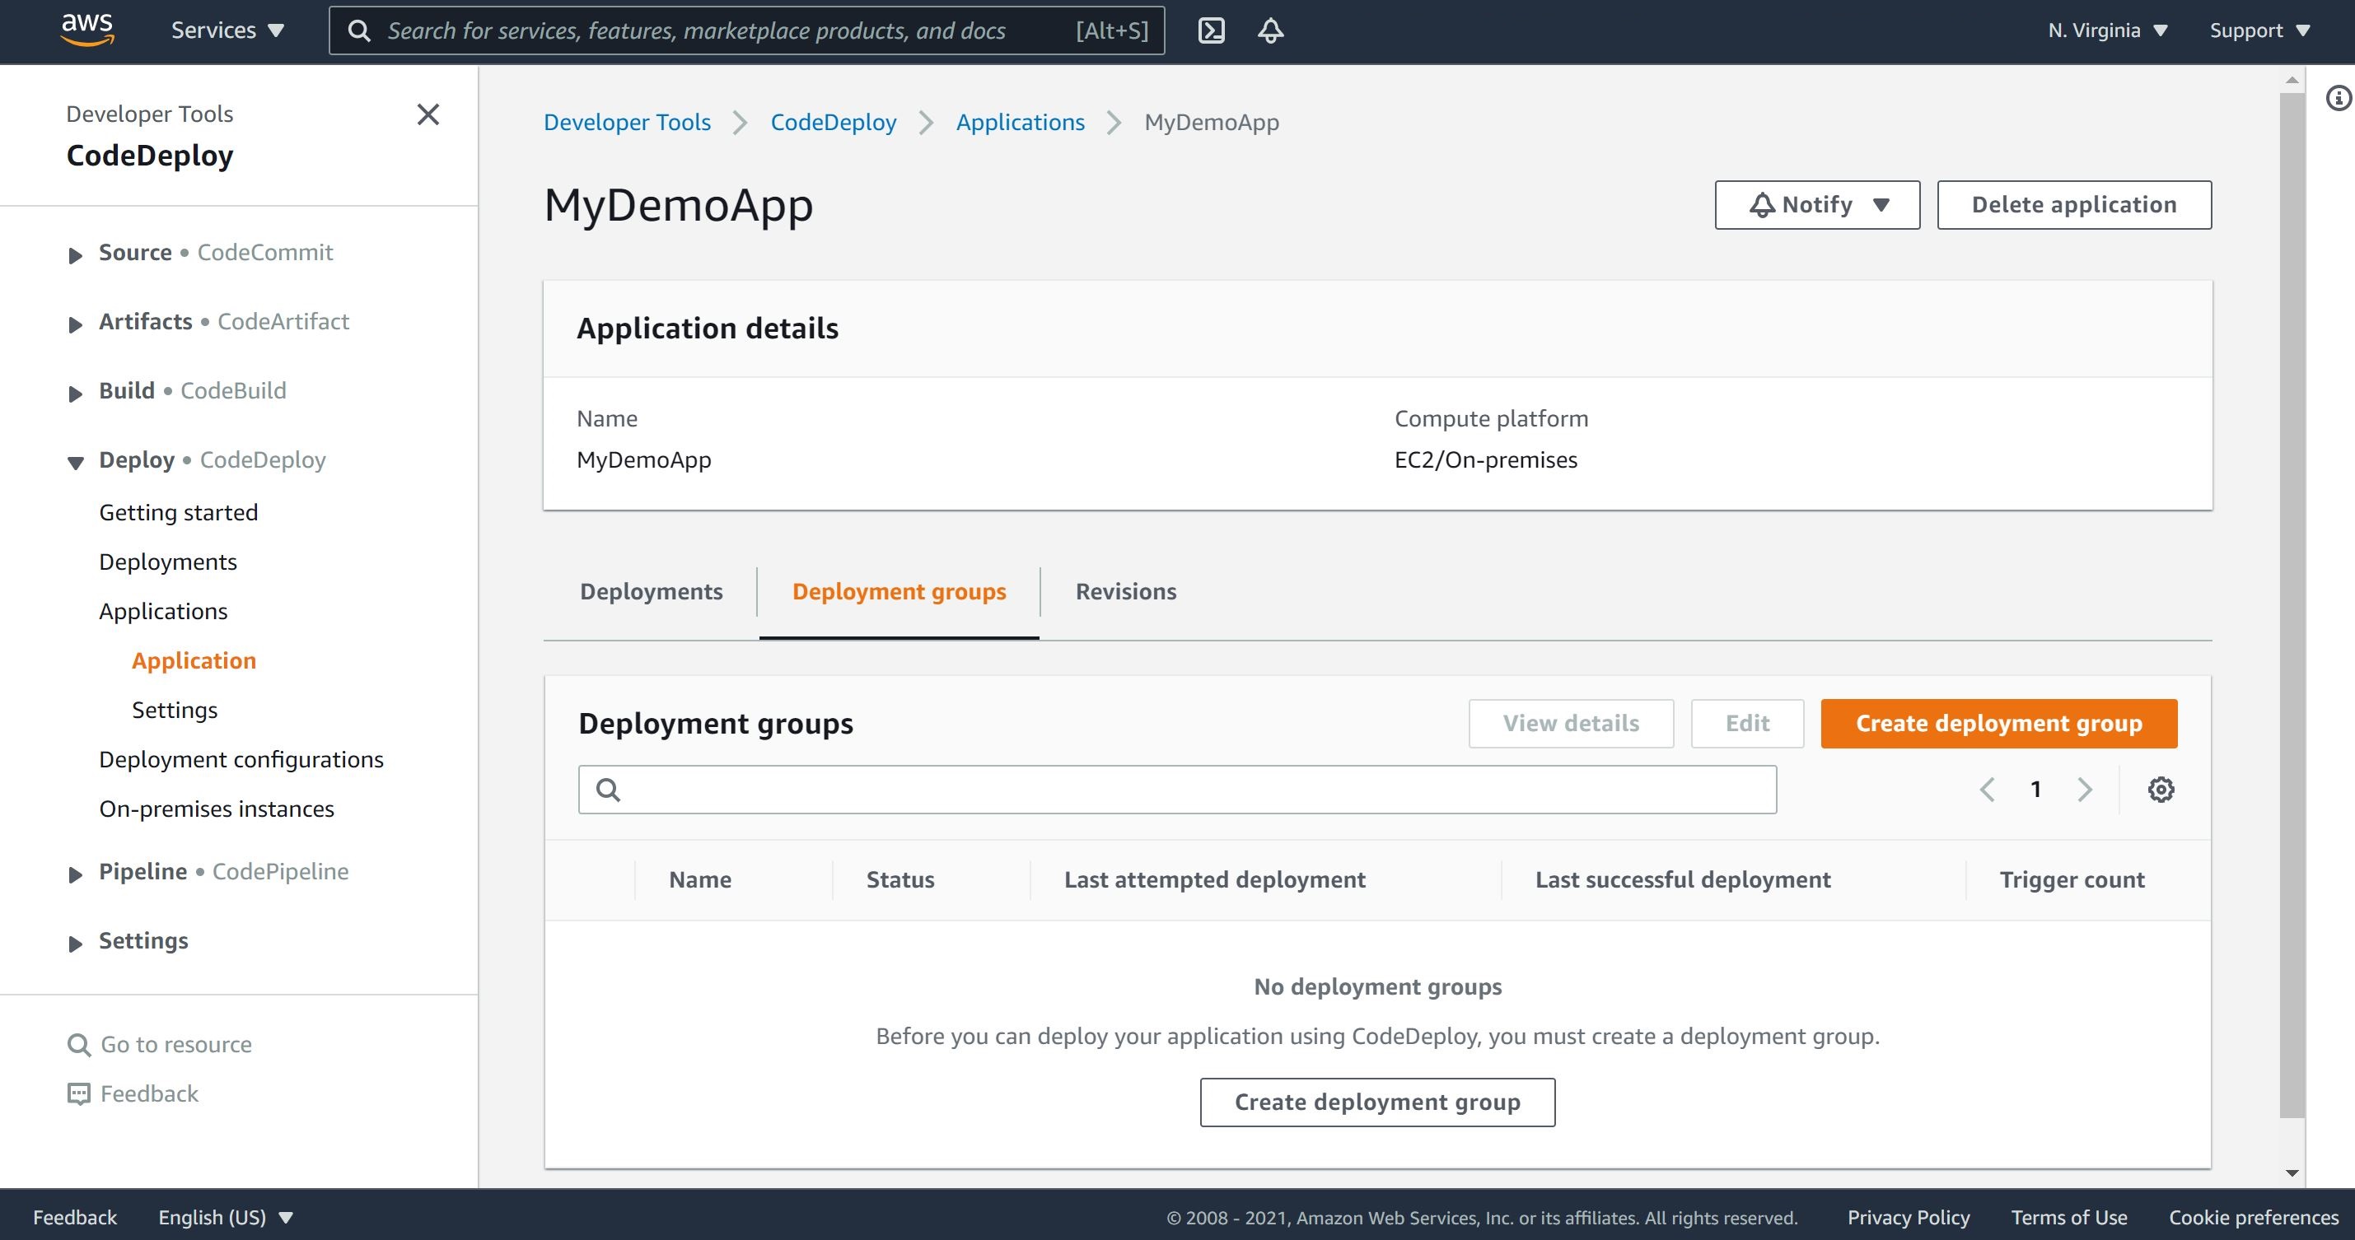This screenshot has height=1240, width=2355.
Task: Click the Developer Tools breadcrumb link
Action: point(627,123)
